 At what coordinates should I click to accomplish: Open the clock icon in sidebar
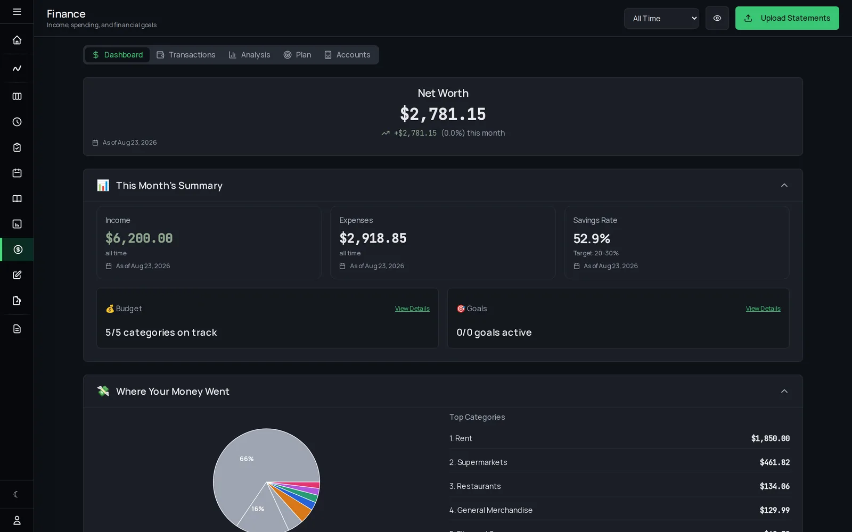pos(17,122)
